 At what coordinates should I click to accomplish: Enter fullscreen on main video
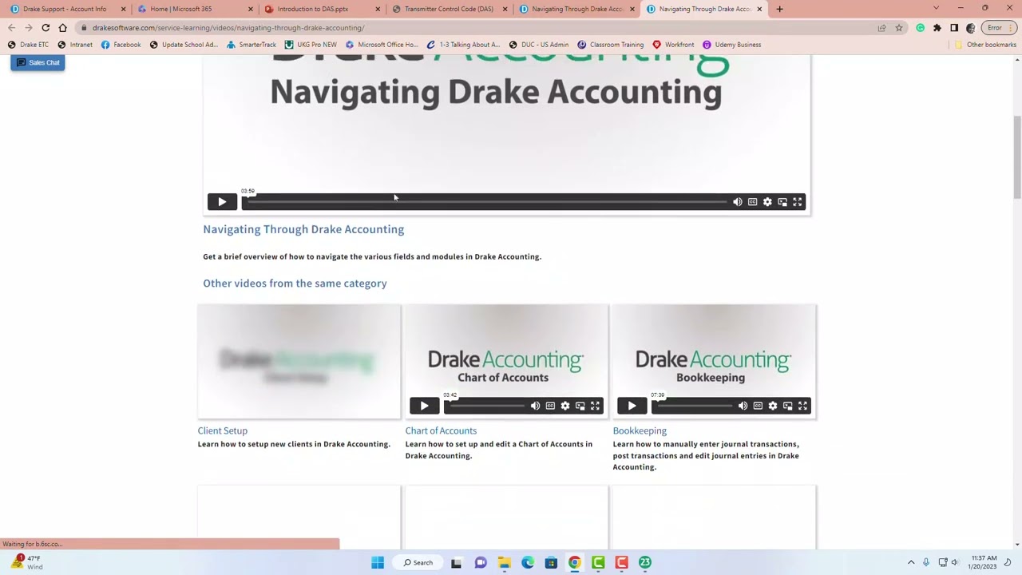pyautogui.click(x=797, y=202)
